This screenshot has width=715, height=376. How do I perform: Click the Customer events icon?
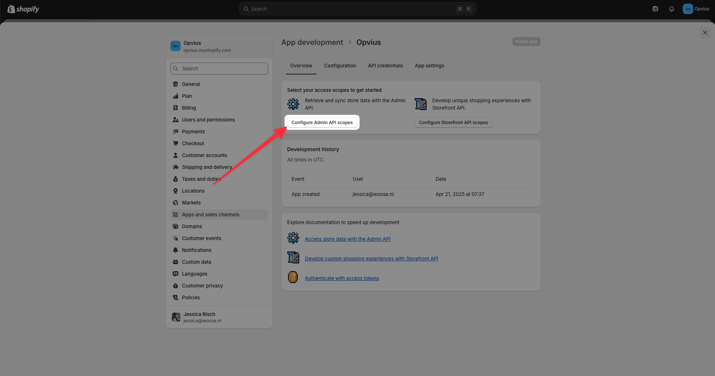176,238
